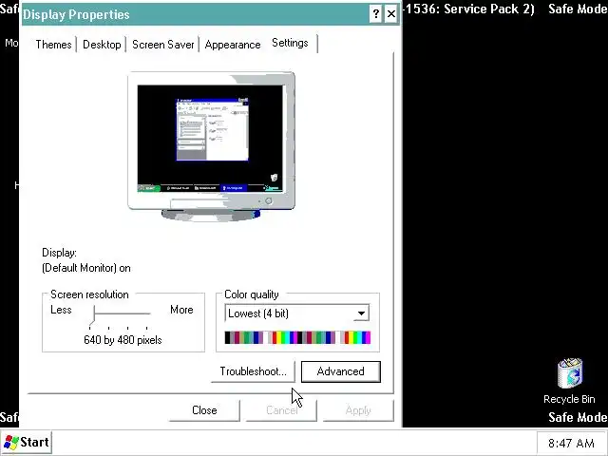Click the Troubleshoot... button
The height and width of the screenshot is (456, 608).
[254, 371]
